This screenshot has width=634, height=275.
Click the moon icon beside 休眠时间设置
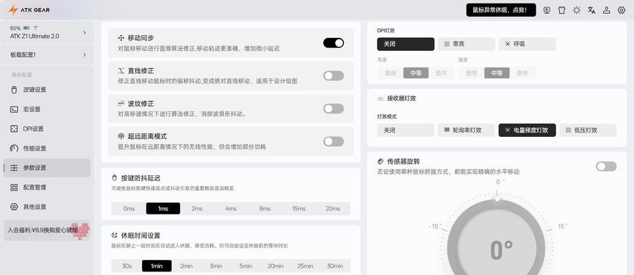click(115, 235)
